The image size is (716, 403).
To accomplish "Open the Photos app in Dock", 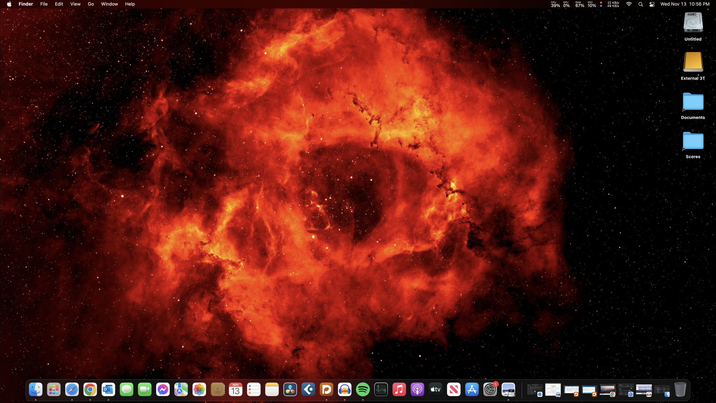I will [199, 389].
